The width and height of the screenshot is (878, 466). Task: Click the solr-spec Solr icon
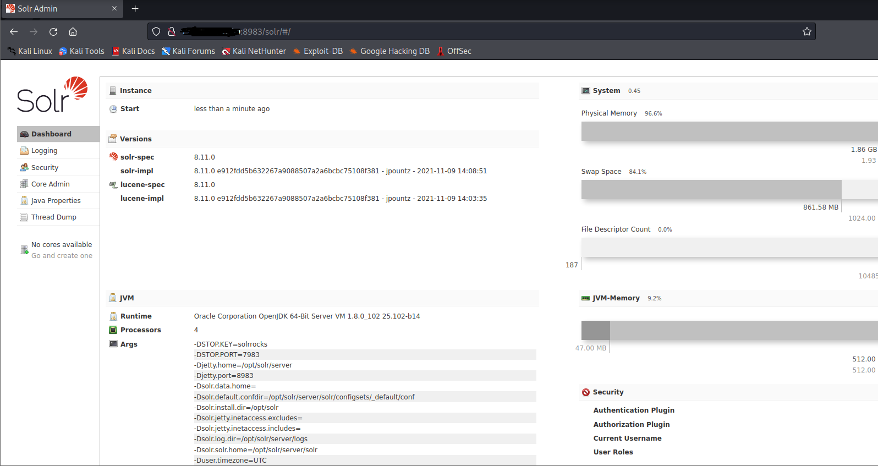click(113, 157)
